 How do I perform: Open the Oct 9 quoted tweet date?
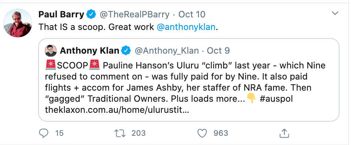pyautogui.click(x=218, y=51)
